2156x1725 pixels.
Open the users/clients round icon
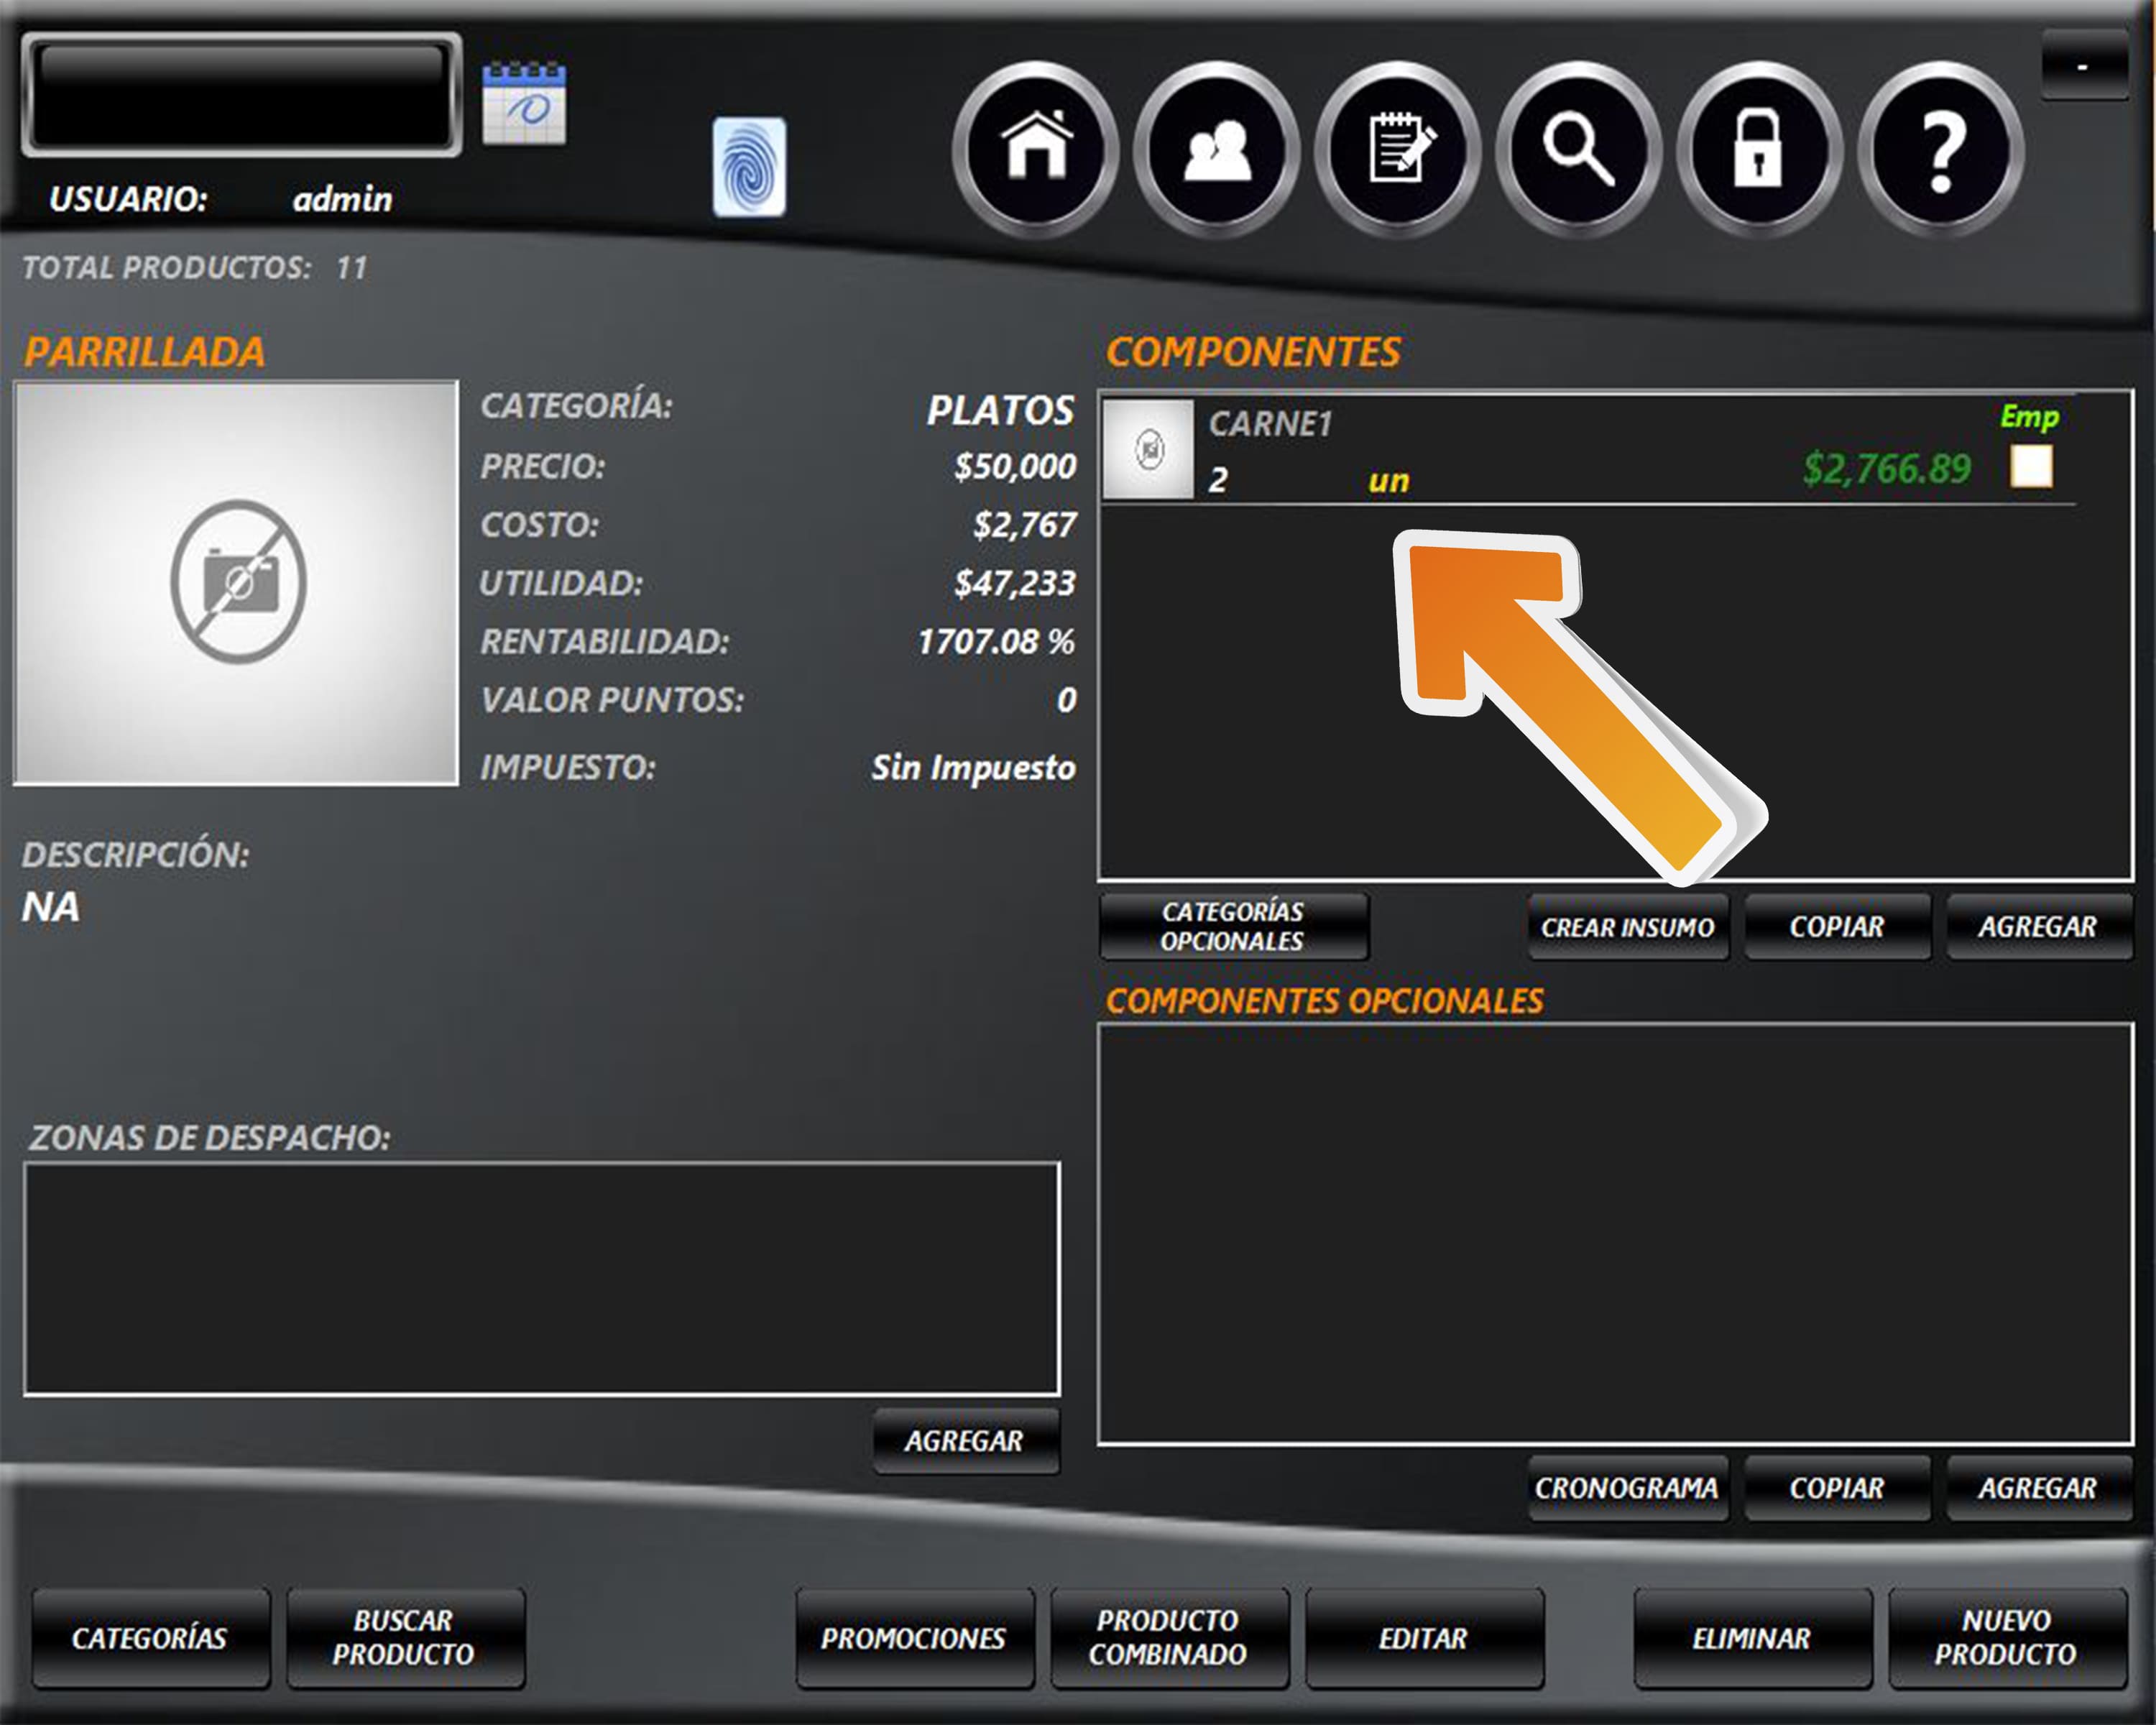tap(1216, 149)
